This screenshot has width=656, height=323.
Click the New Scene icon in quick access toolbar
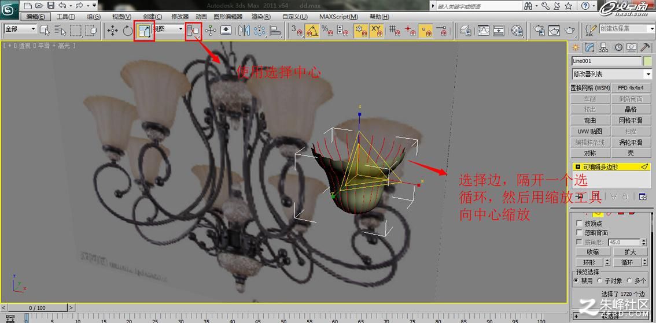[28, 6]
